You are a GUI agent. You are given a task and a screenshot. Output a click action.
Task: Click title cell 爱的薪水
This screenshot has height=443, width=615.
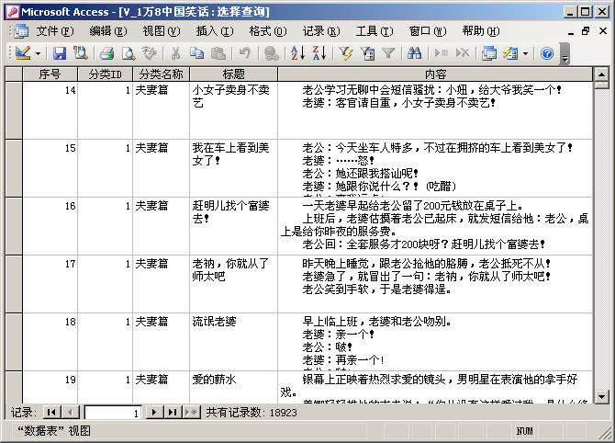pos(233,387)
